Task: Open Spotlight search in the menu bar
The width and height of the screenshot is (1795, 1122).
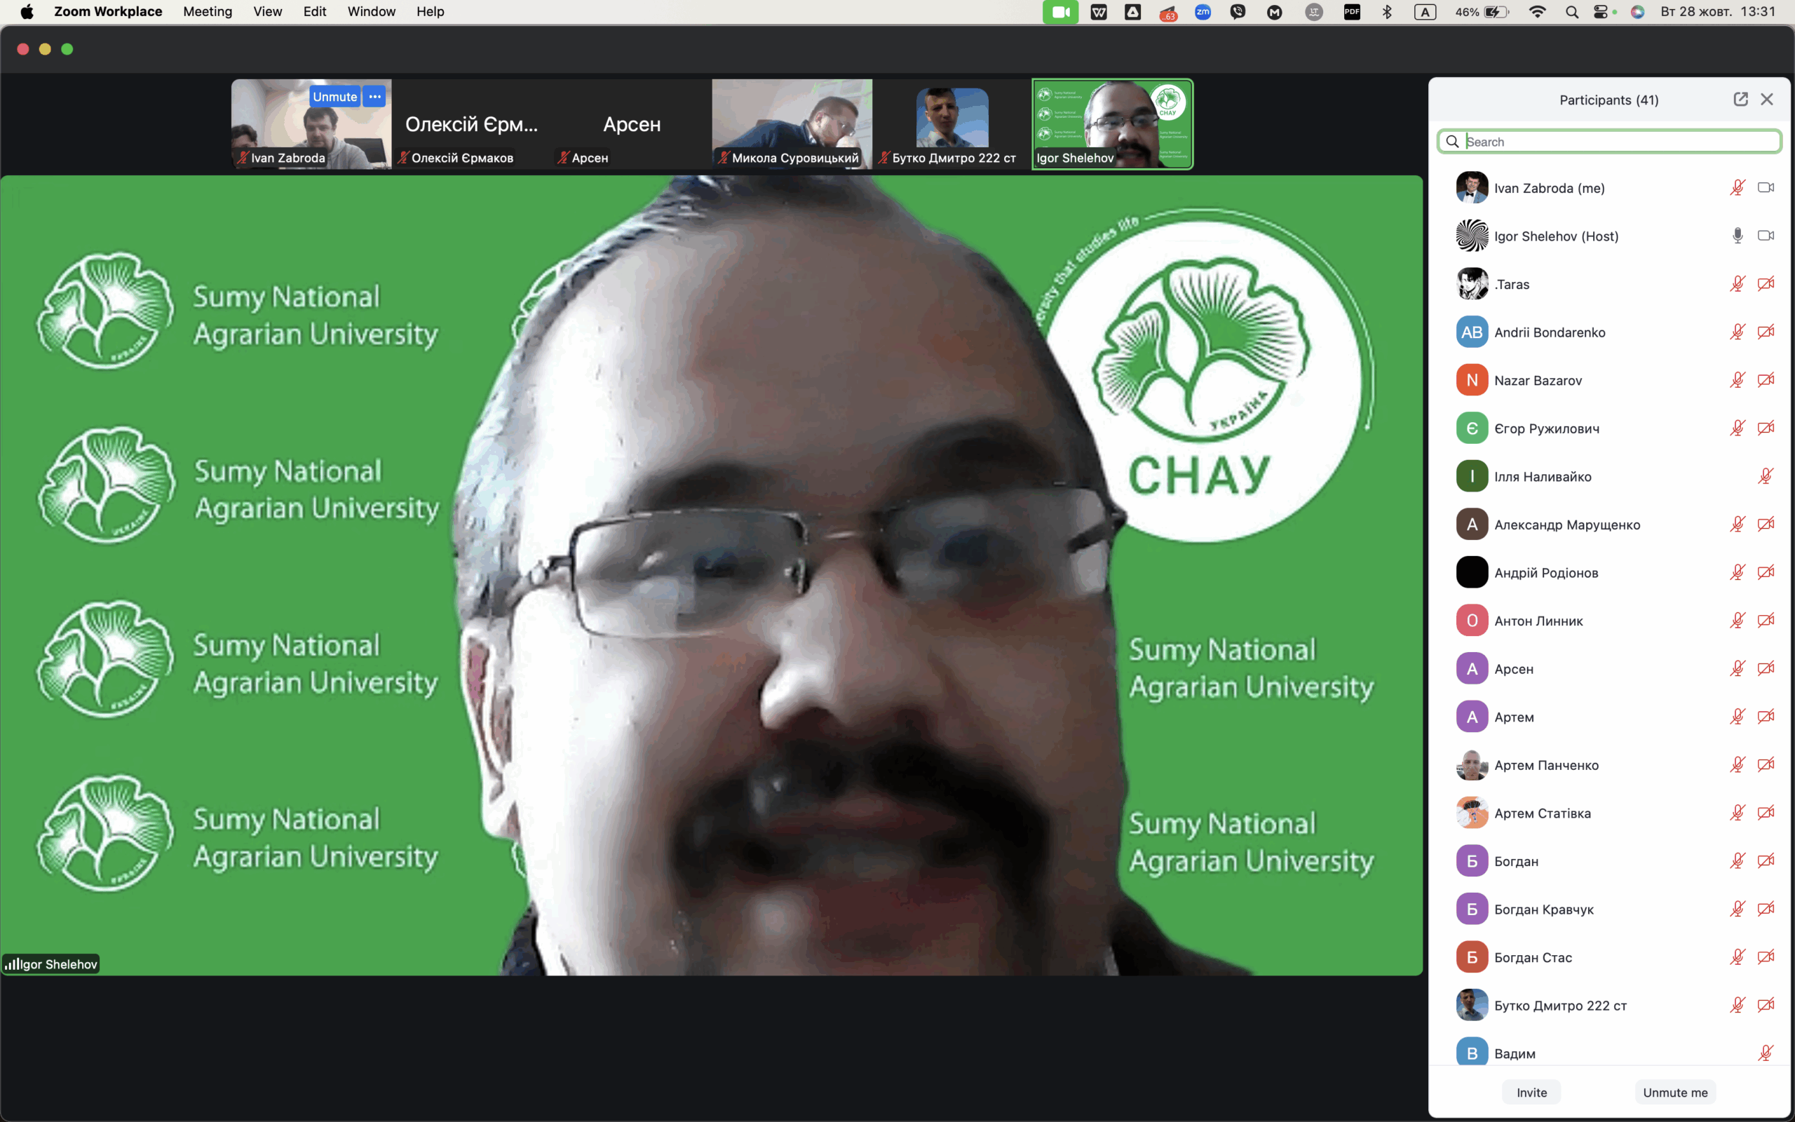Action: pos(1572,12)
